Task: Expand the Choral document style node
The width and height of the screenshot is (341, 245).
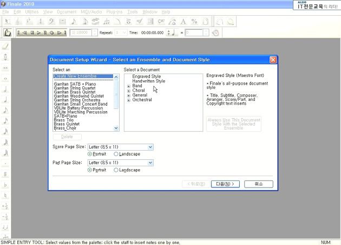Action: coord(129,91)
